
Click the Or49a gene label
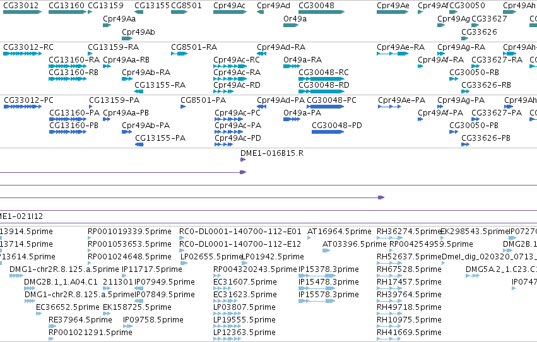[x=295, y=19]
